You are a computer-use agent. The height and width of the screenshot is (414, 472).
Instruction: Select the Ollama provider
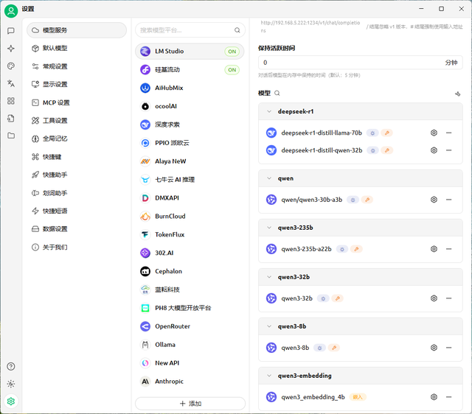click(190, 345)
